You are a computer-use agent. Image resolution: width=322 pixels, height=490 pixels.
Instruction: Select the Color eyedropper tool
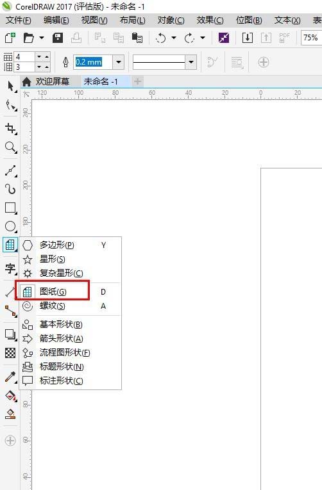point(11,377)
